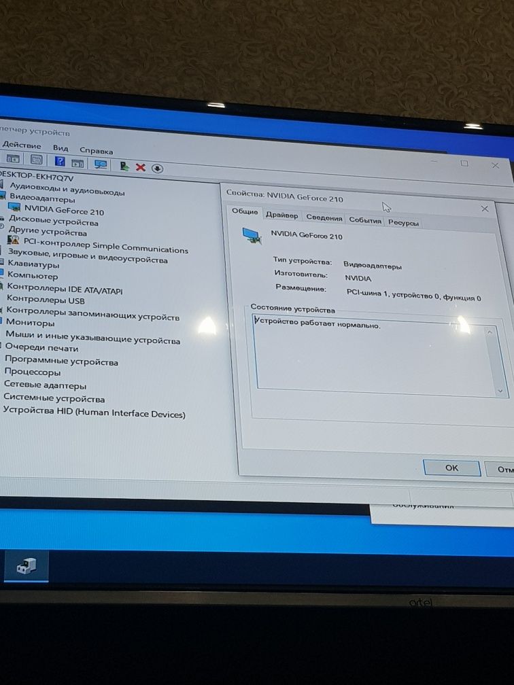Viewport: 514px width, 685px height.
Task: Click the "Изготовитель:" label
Action: (x=301, y=274)
